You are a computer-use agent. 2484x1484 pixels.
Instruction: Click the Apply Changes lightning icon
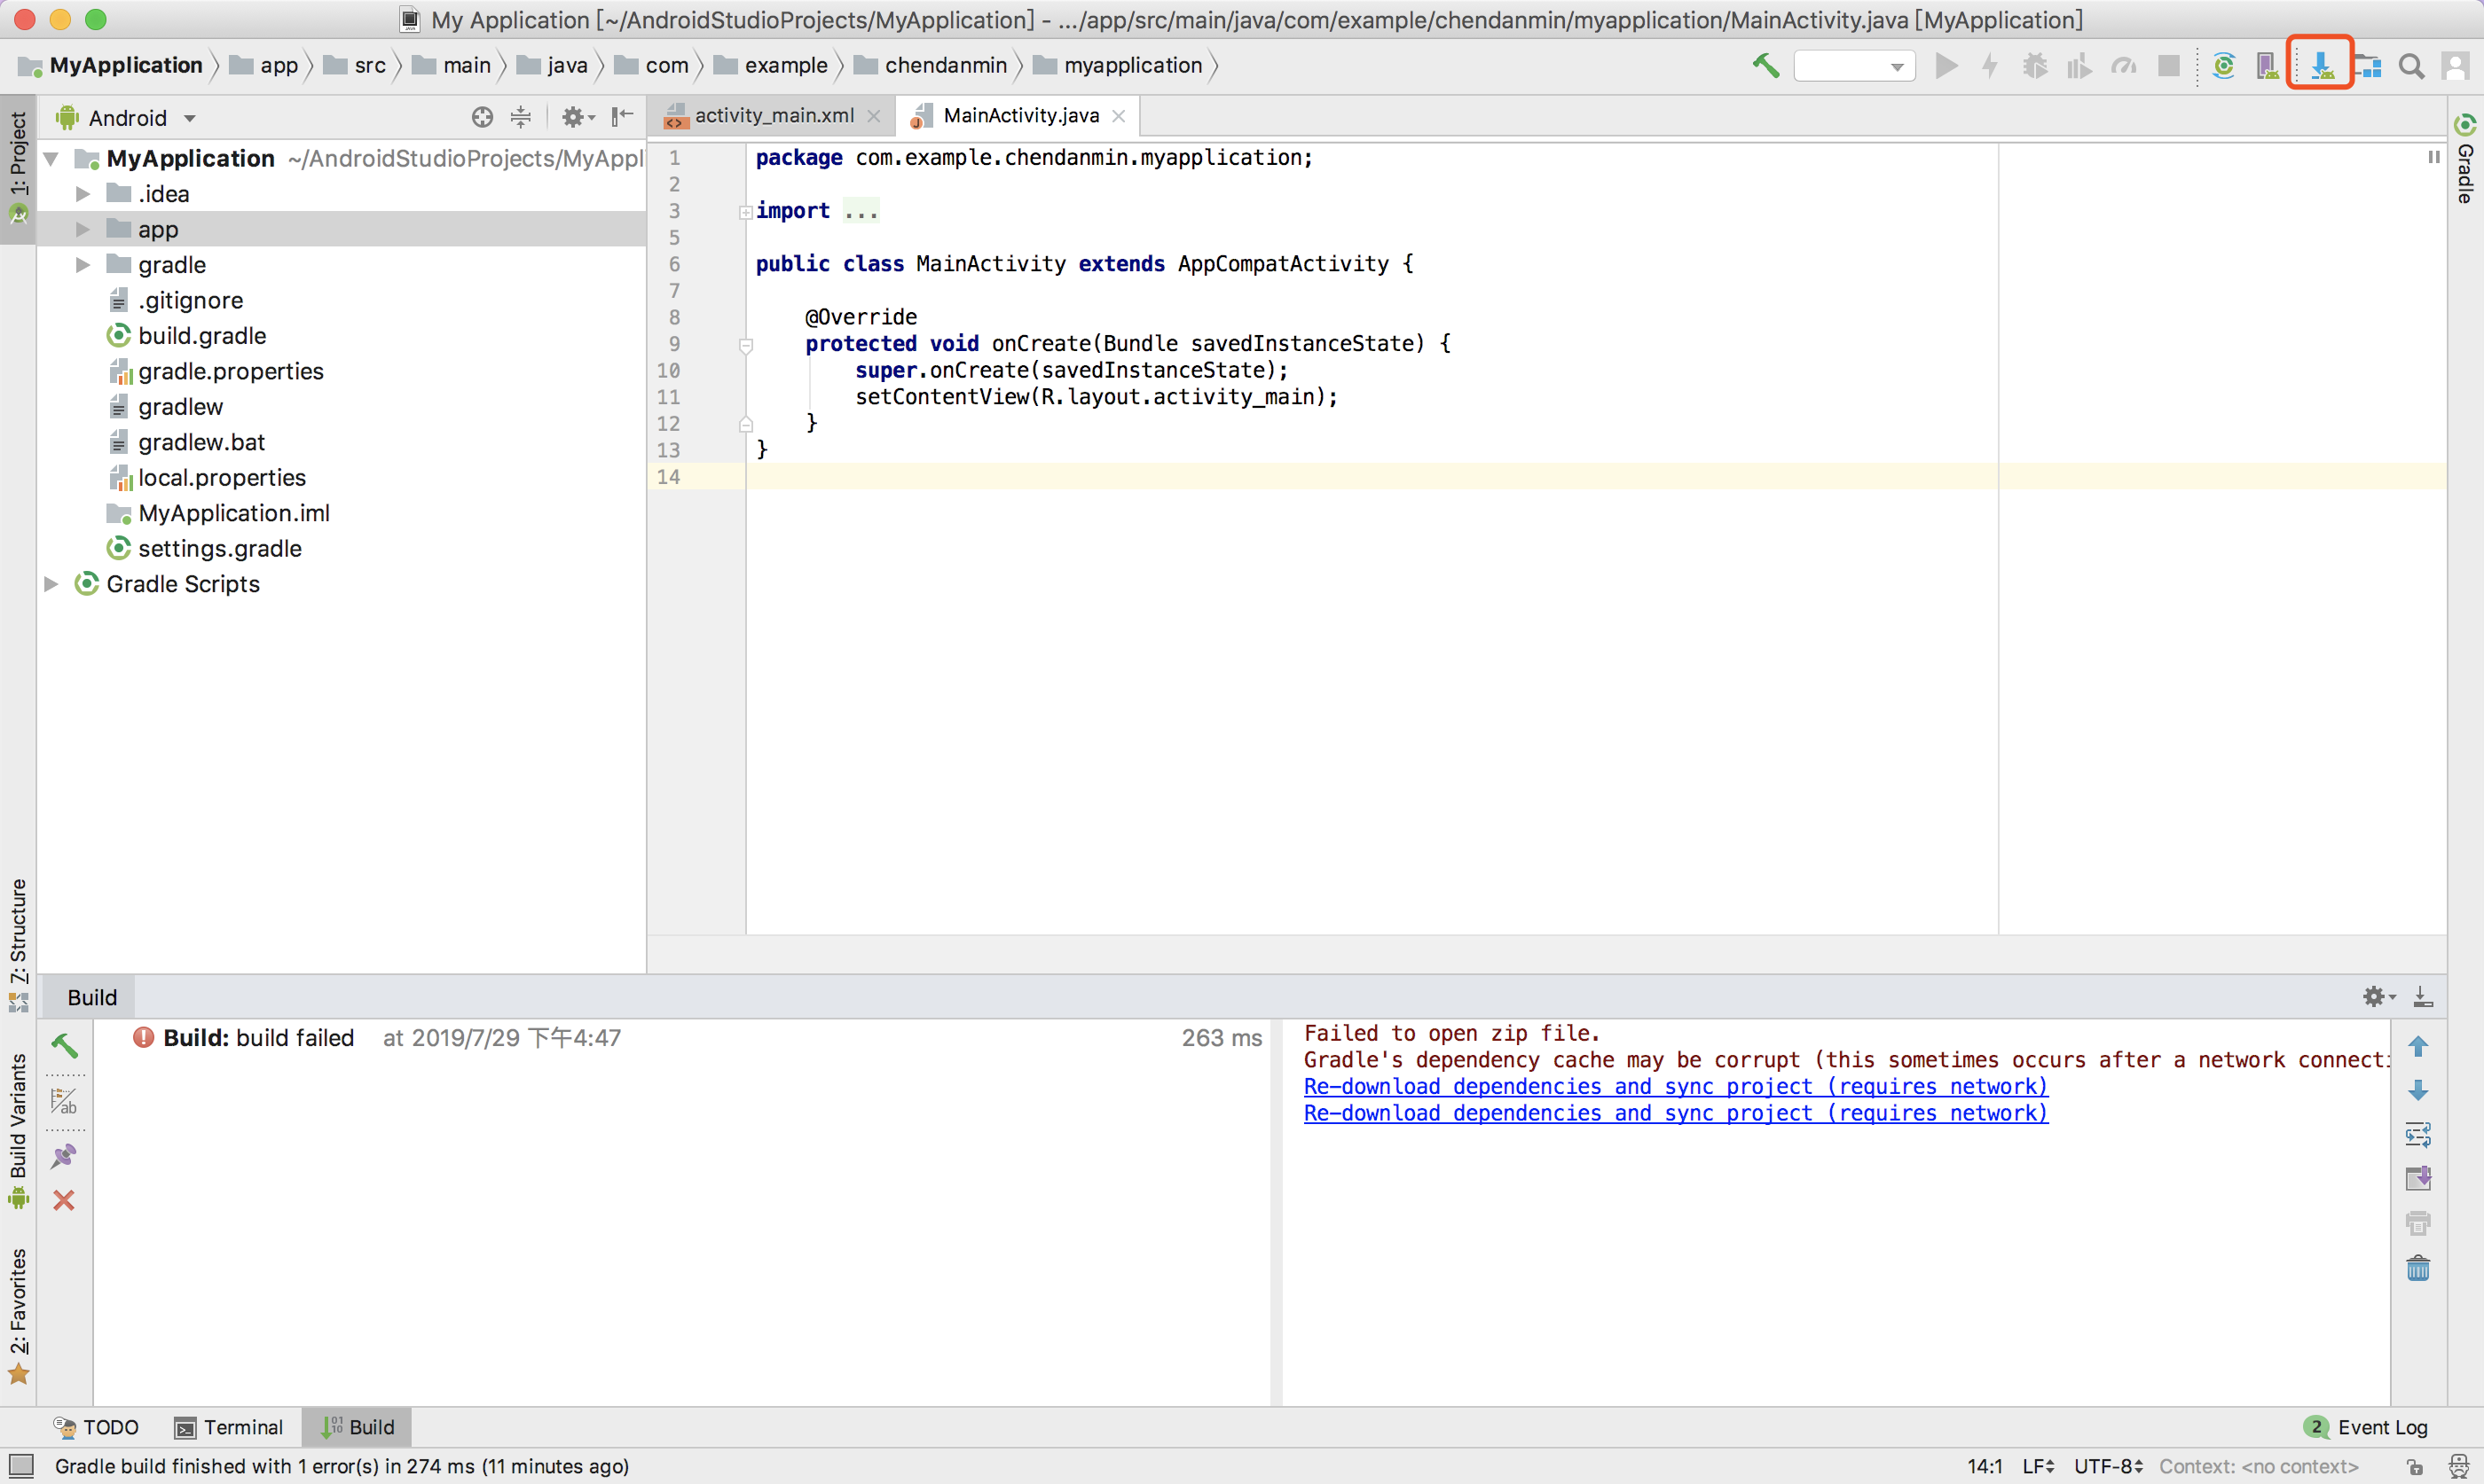tap(1990, 66)
